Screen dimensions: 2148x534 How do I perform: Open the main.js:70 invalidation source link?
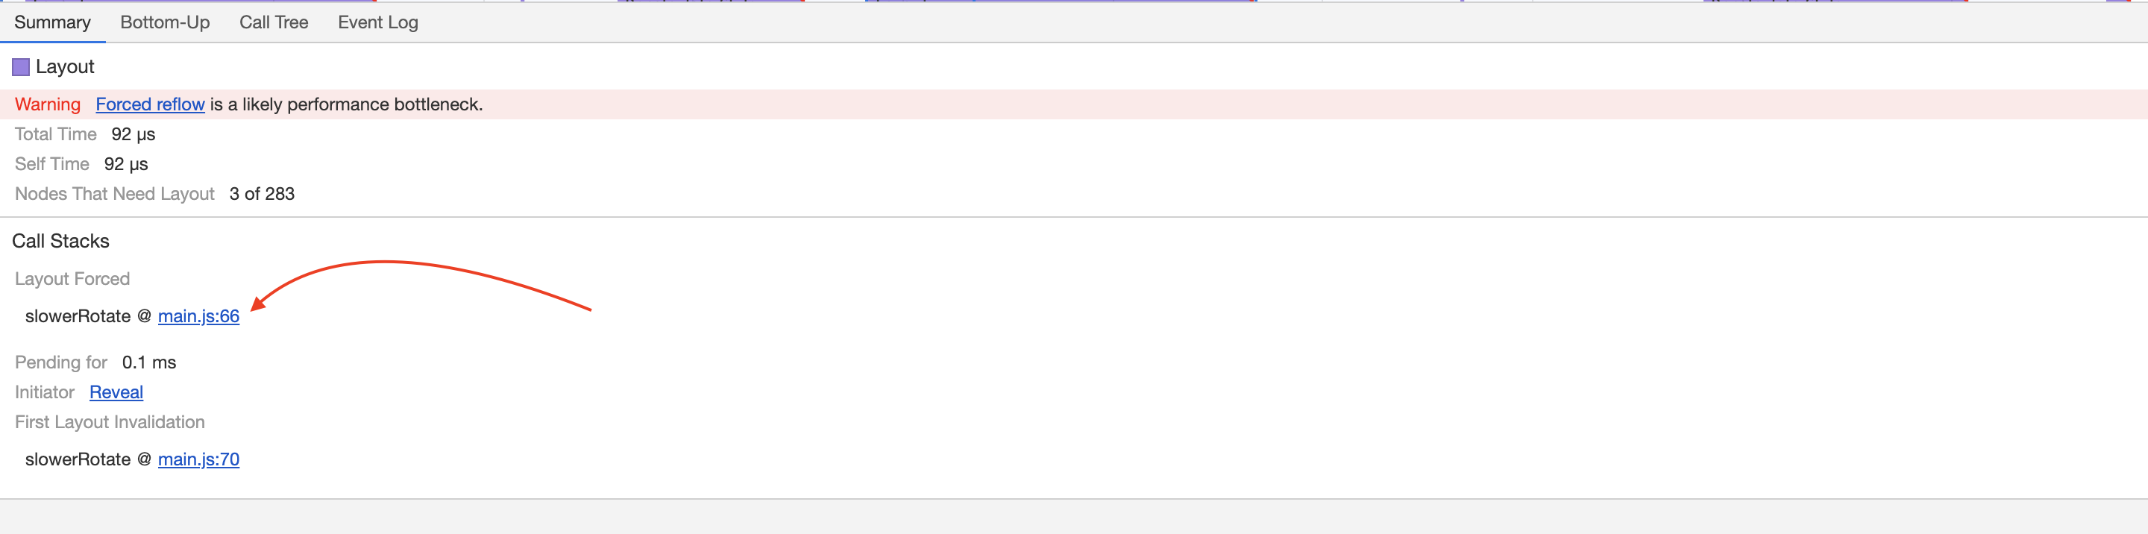[x=198, y=459]
